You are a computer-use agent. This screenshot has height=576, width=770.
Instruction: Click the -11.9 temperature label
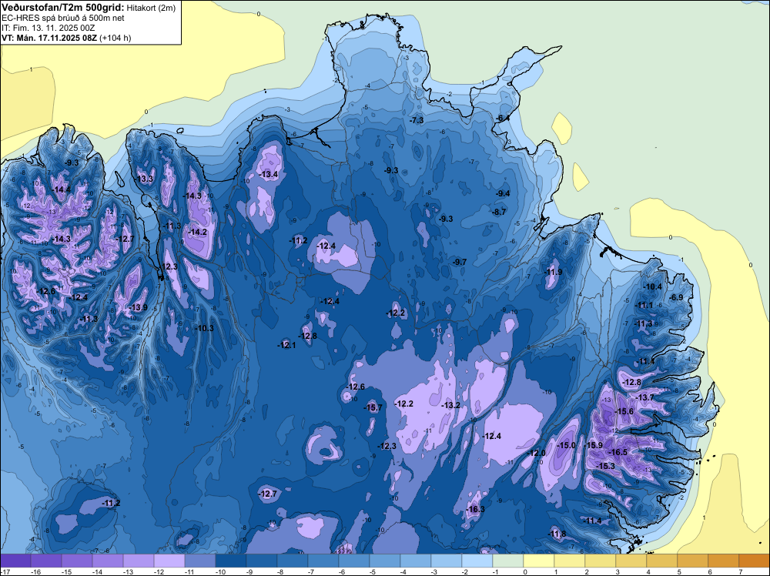553,272
